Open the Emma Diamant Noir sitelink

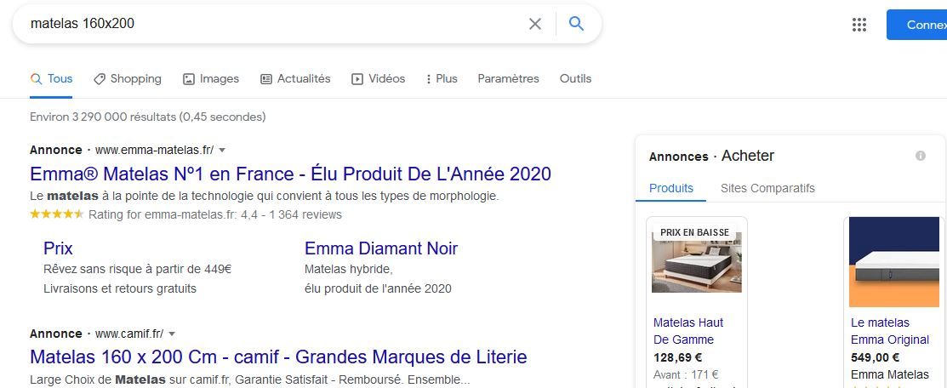point(381,248)
